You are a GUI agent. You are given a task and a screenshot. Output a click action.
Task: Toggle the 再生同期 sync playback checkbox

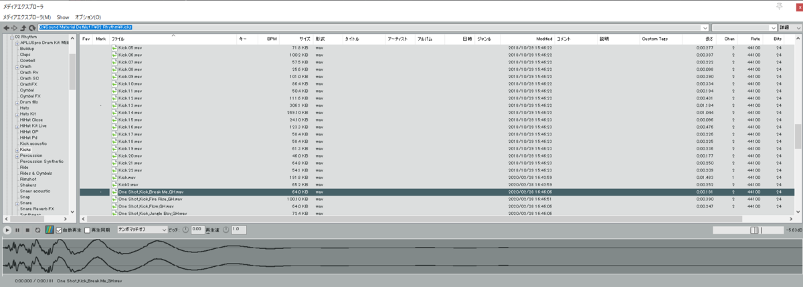tap(87, 230)
